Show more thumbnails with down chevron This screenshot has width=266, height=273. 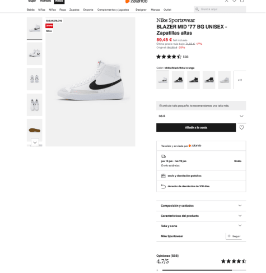coord(35,142)
